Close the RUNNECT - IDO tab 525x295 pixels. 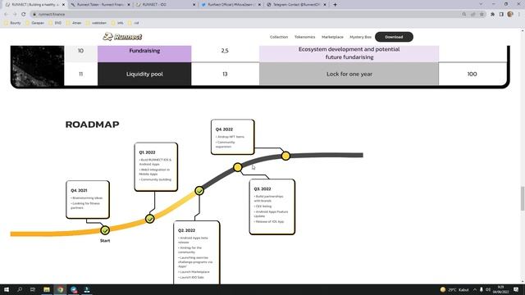194,5
